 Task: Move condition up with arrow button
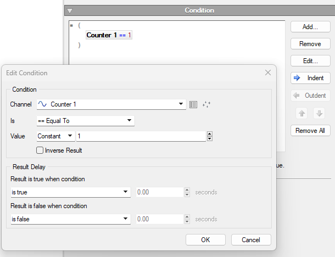coord(302,113)
